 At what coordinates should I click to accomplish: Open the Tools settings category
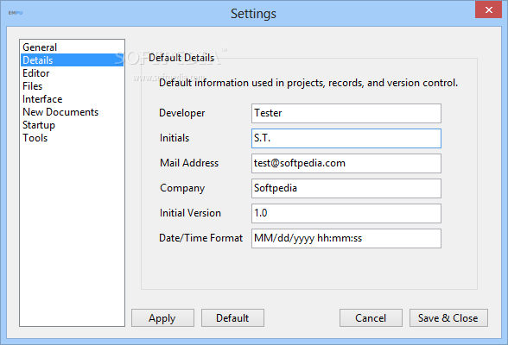pos(72,138)
